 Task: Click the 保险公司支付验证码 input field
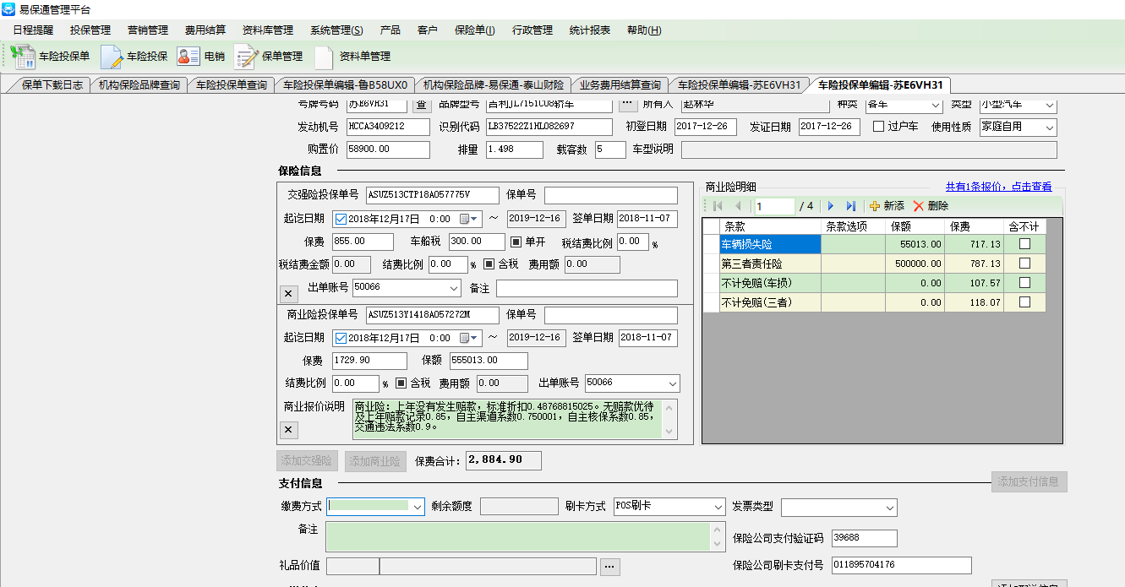(864, 538)
